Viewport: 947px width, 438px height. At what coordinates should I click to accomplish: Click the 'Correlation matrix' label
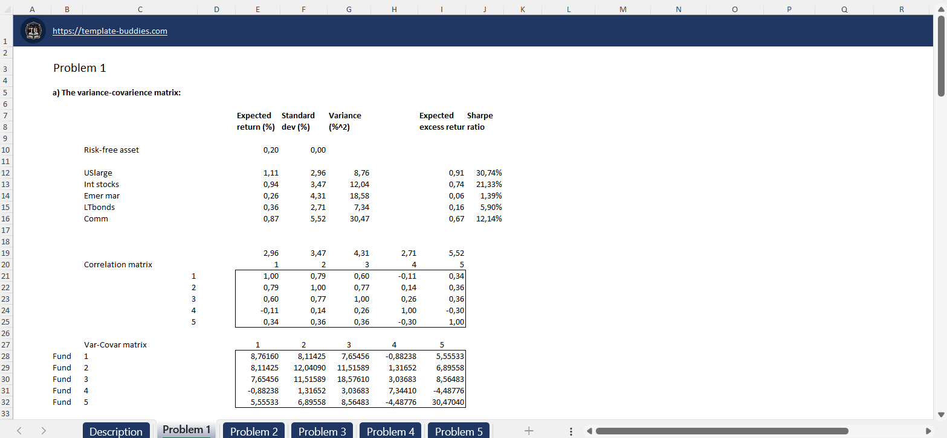pos(118,265)
